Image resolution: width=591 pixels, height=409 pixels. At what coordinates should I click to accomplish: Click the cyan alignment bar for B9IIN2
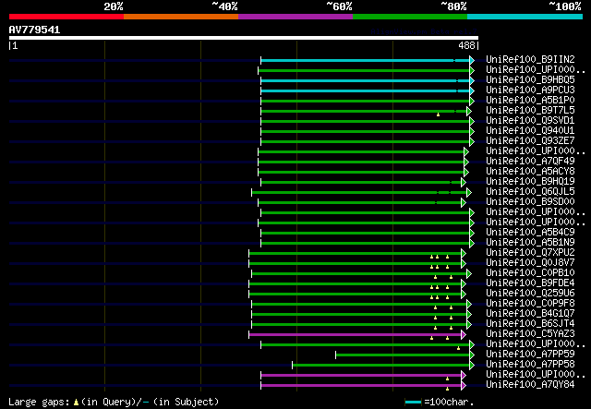tap(366, 60)
